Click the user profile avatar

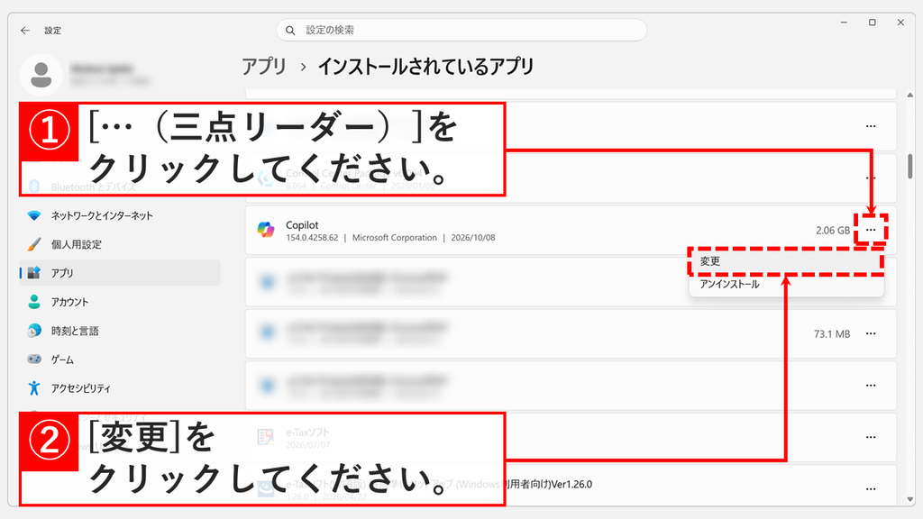tap(41, 75)
